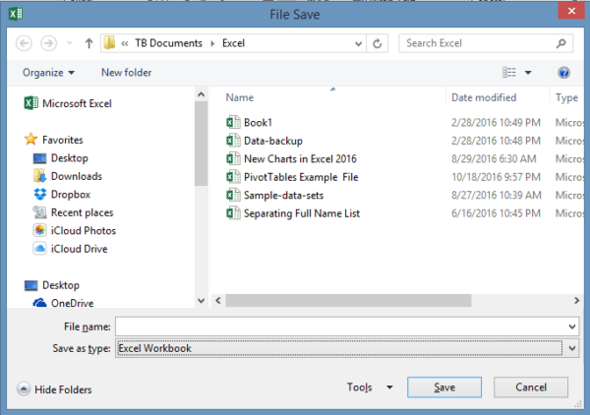
Task: Click the Recent places icon
Action: 40,212
